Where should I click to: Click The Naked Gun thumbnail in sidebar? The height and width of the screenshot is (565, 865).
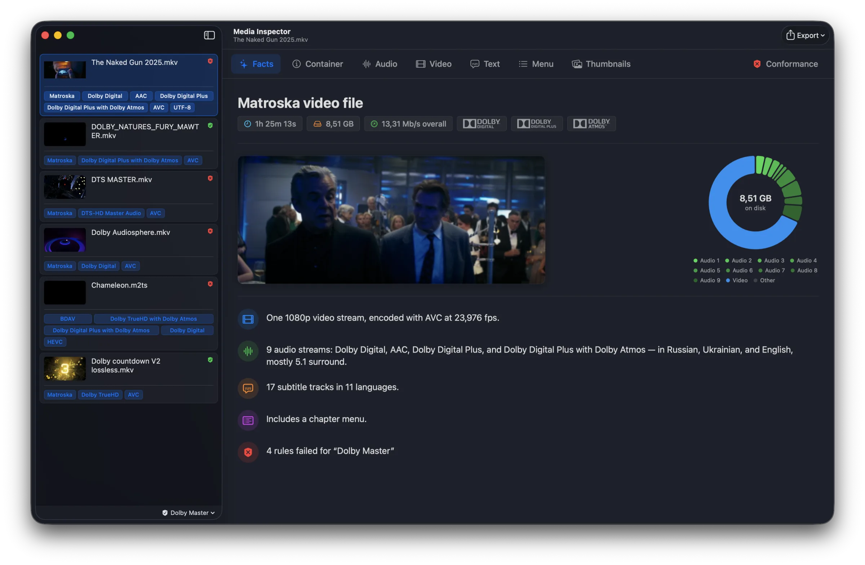(65, 70)
